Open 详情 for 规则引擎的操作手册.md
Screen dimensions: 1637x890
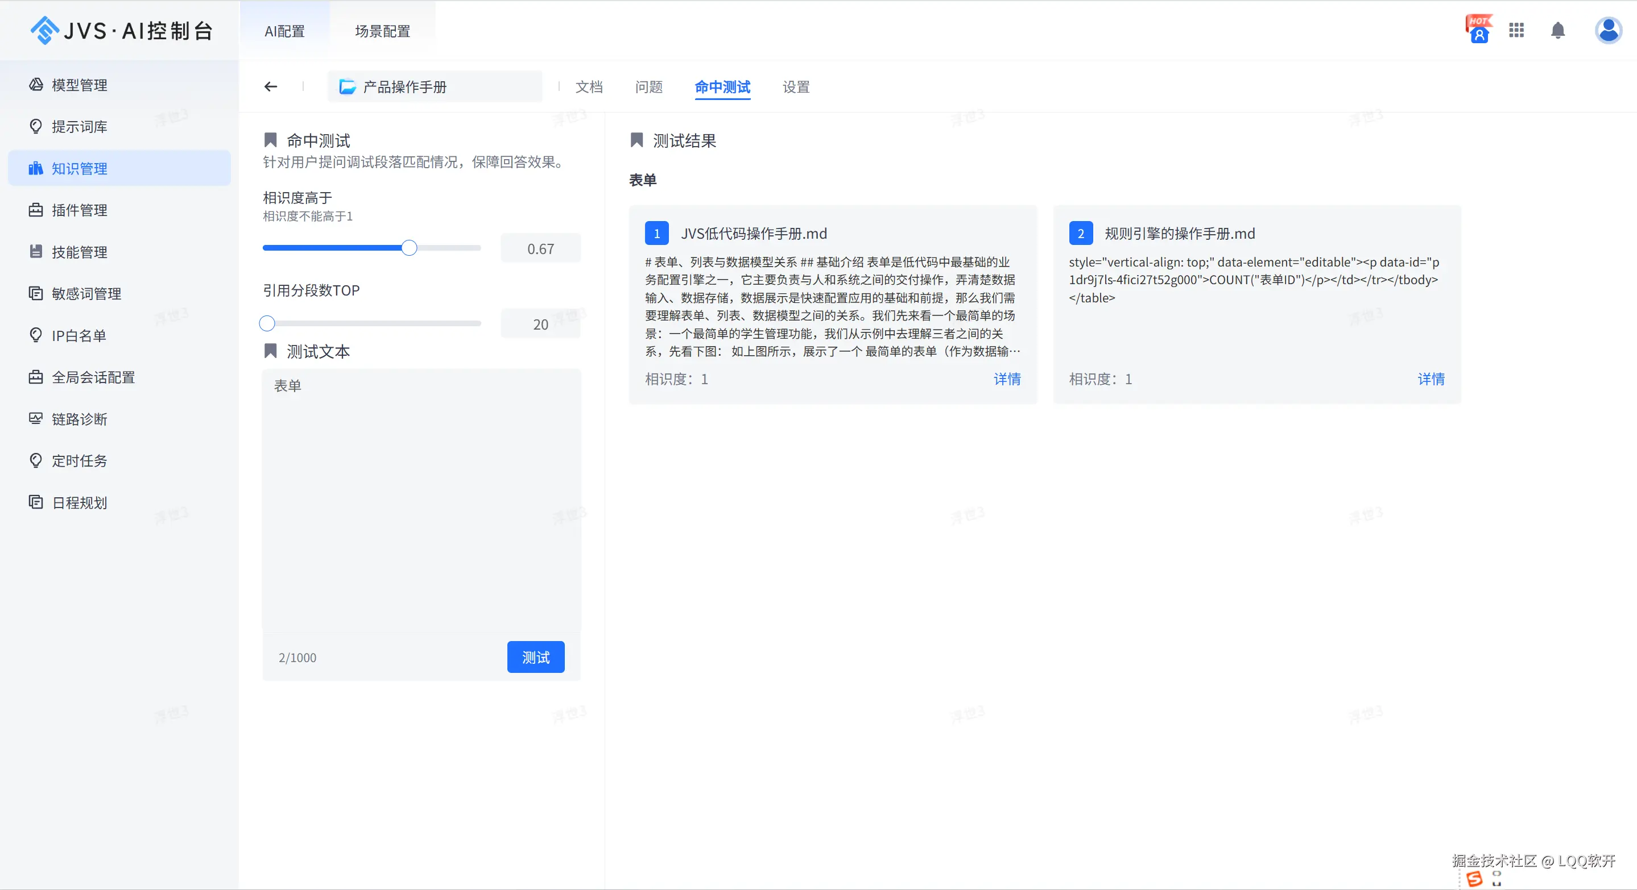[1431, 379]
